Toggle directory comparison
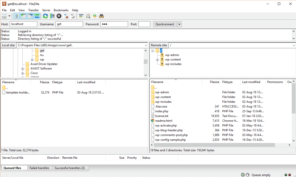Image resolution: width=296 pixels, height=177 pixels. point(88,16)
